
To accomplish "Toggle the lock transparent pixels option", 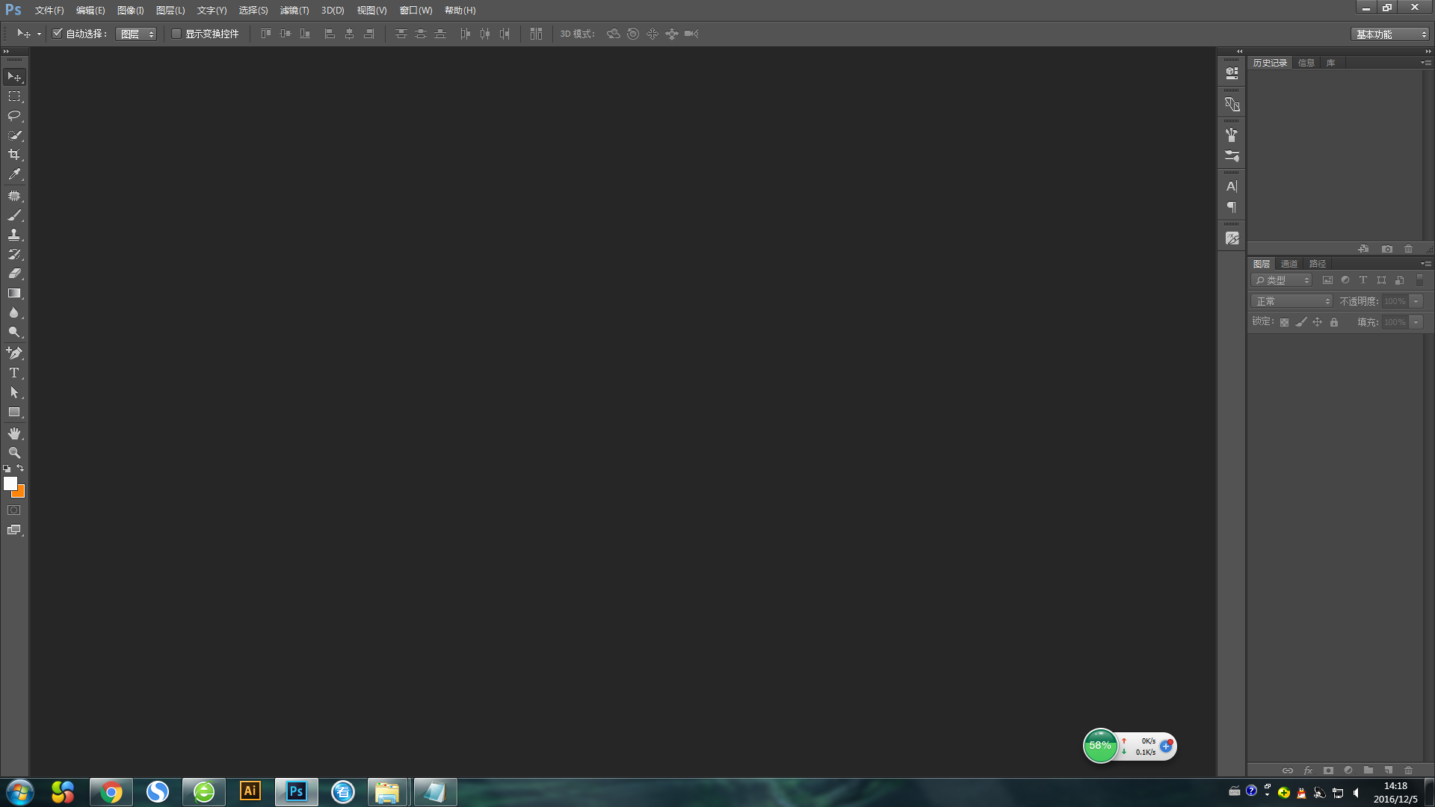I will tap(1284, 322).
